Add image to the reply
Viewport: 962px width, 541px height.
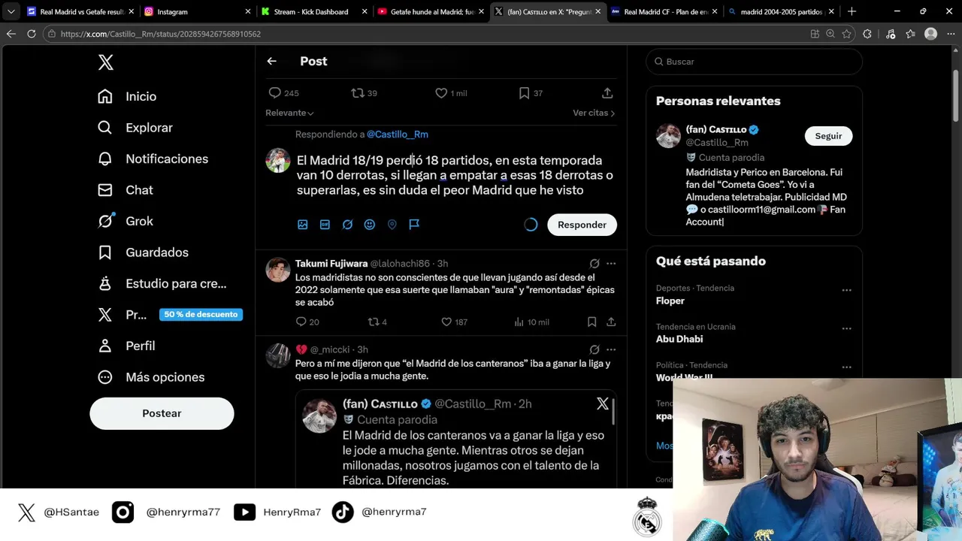tap(303, 225)
